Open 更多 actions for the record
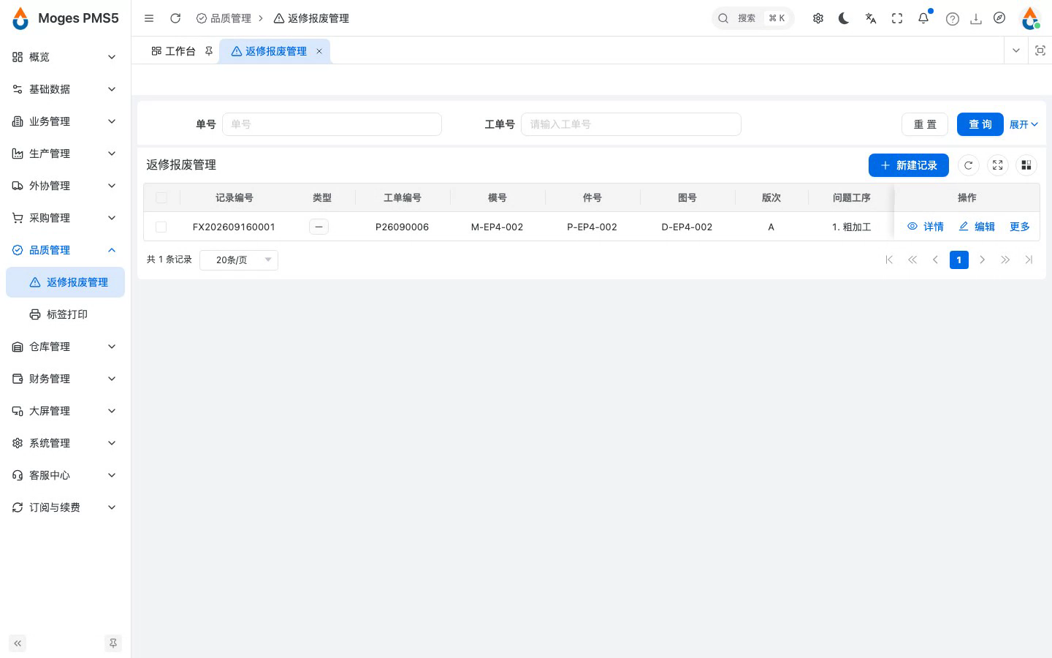 pos(1020,227)
